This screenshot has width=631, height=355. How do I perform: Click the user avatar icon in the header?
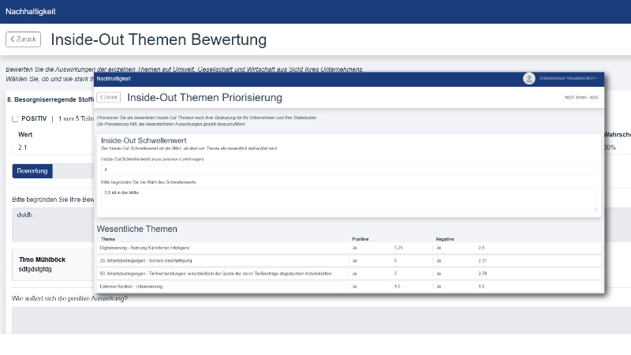528,78
